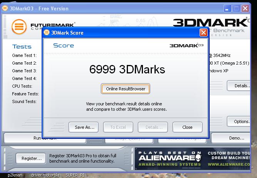Open the p2kman desktop item
Screen dimensions: 257x178
15,175
